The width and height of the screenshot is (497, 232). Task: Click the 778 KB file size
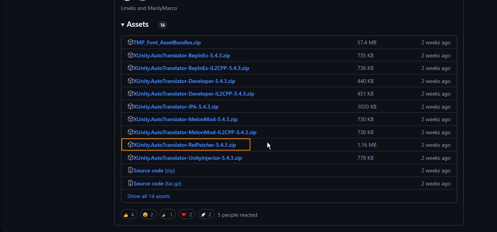(365, 158)
